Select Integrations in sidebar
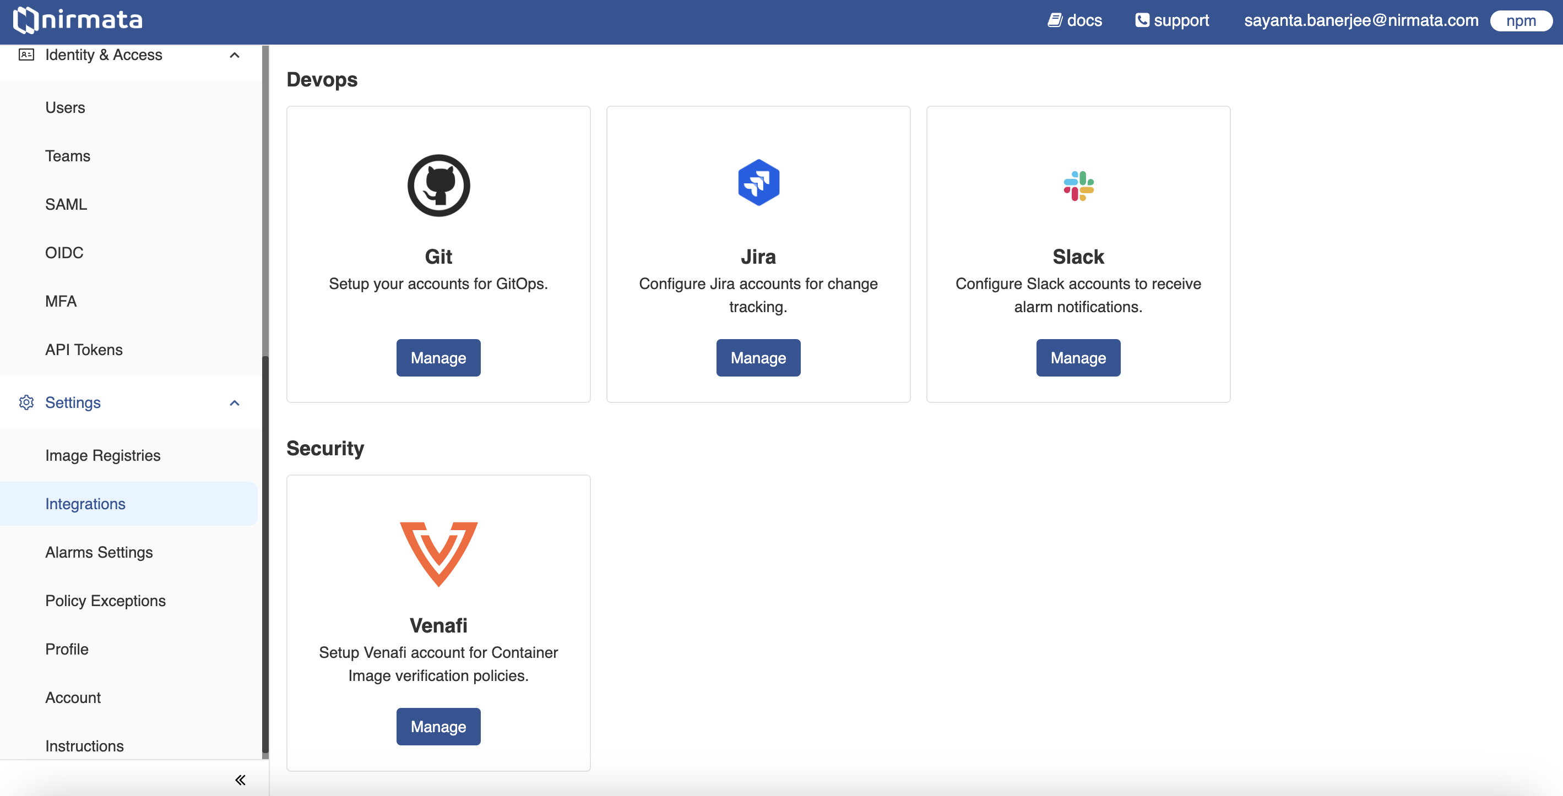1563x796 pixels. click(x=129, y=504)
